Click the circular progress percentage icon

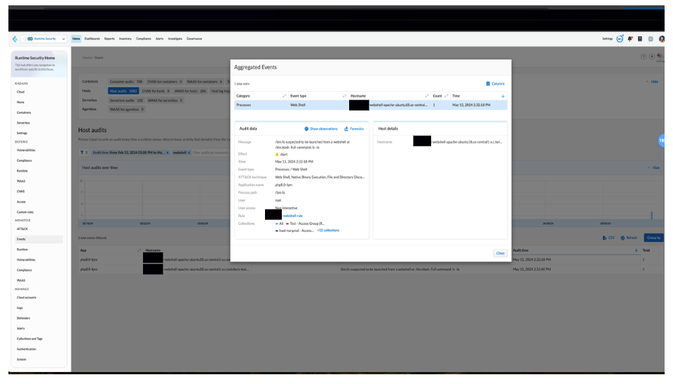(620, 39)
